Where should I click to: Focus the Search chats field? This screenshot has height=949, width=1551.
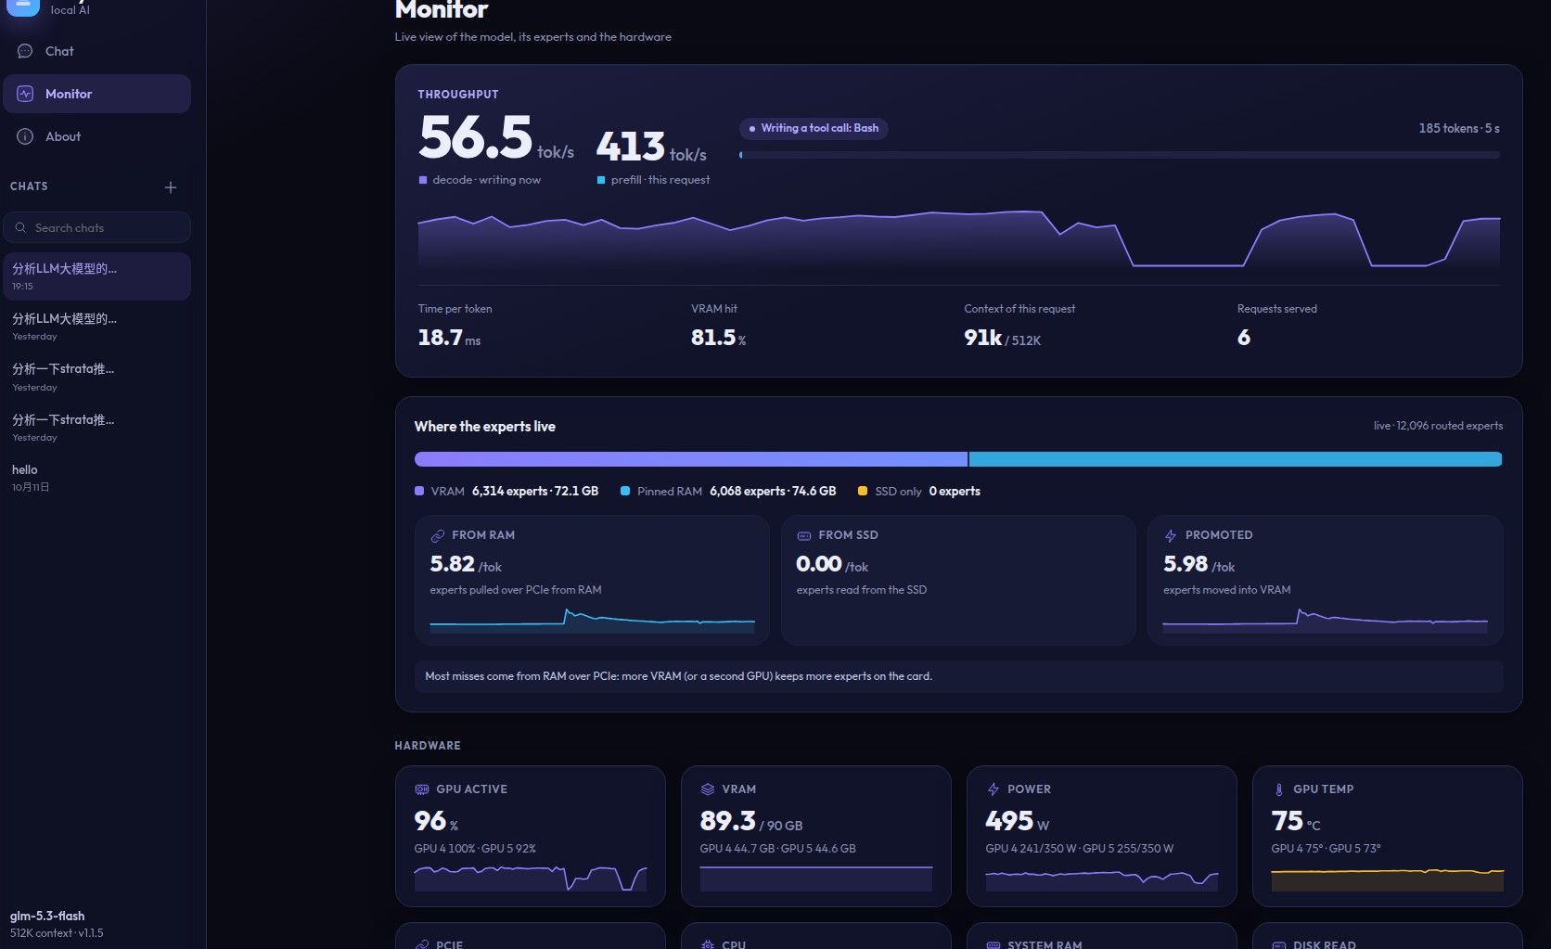tap(96, 227)
